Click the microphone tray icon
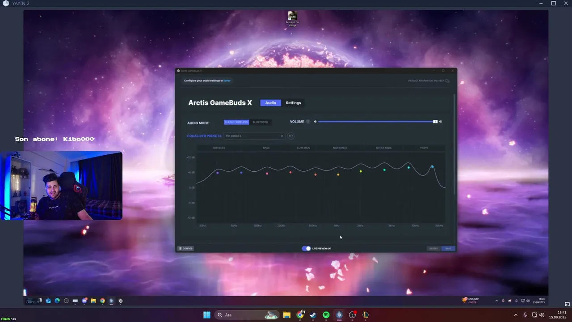The width and height of the screenshot is (572, 322). [525, 315]
